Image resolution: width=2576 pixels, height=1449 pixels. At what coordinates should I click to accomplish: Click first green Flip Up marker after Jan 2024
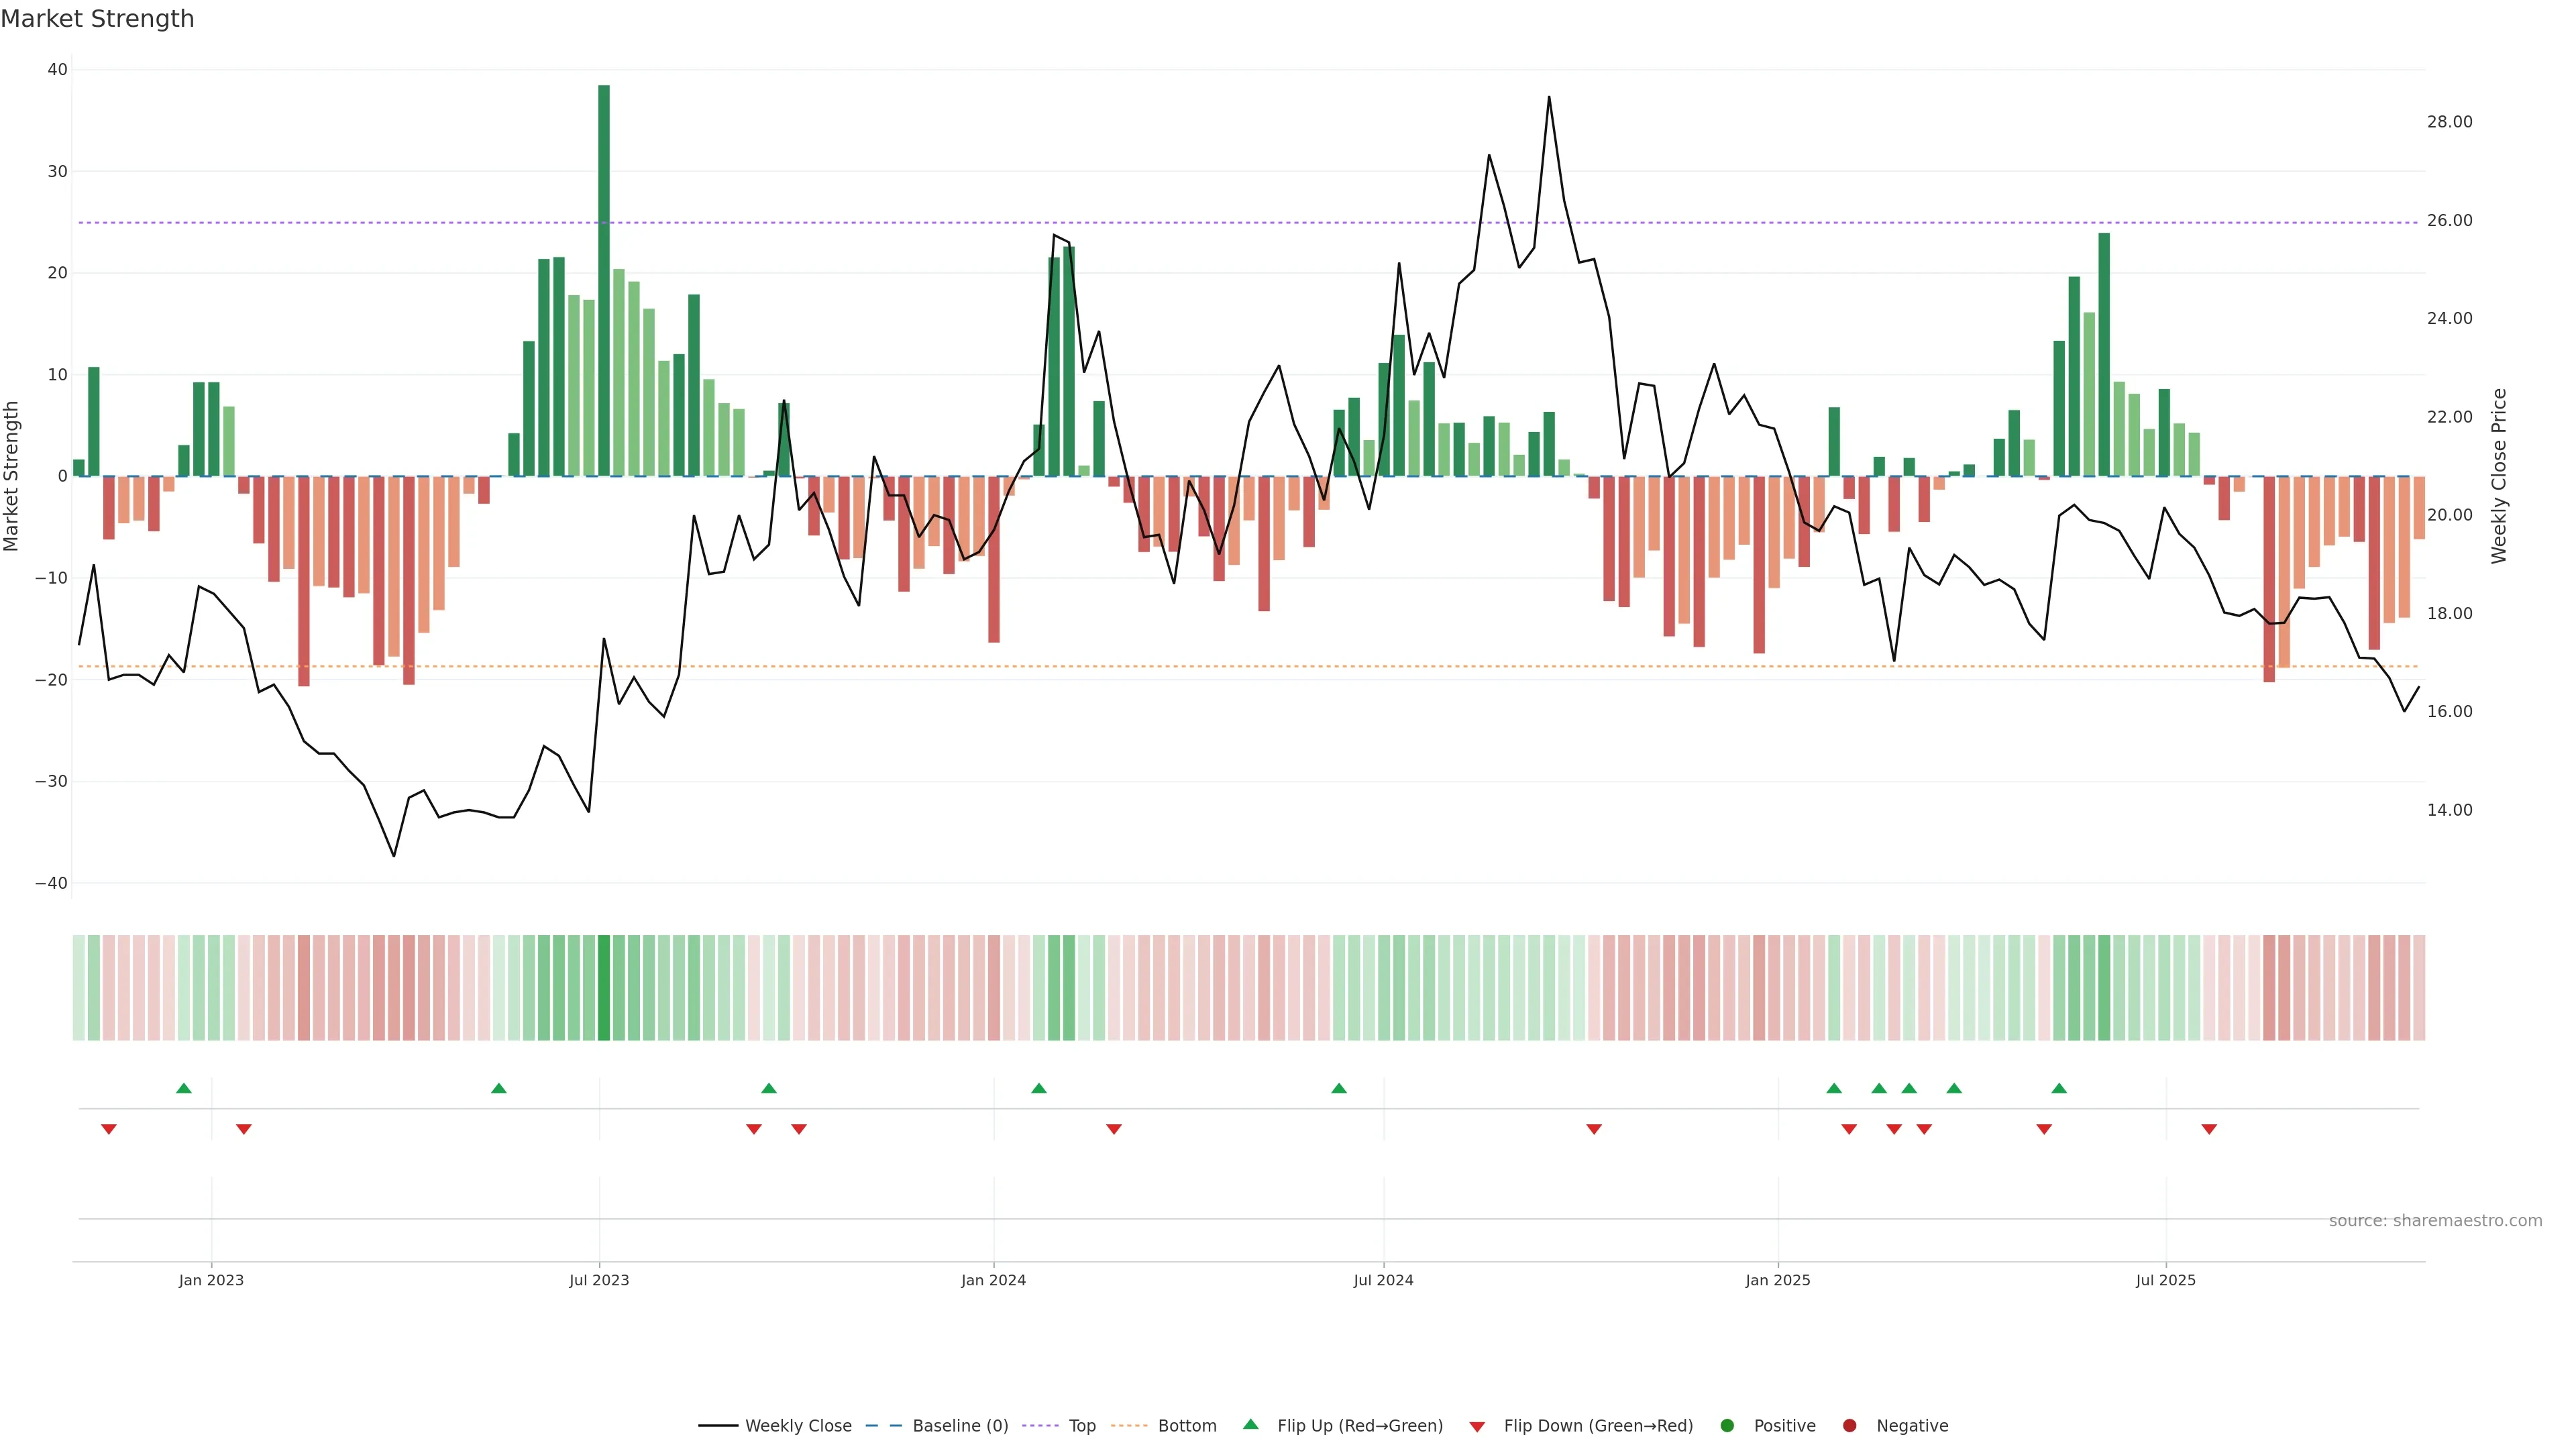click(1039, 1088)
